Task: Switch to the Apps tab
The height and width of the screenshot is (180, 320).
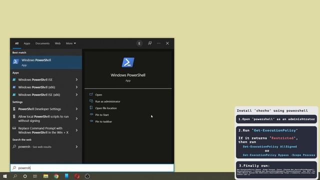Action: [27, 43]
